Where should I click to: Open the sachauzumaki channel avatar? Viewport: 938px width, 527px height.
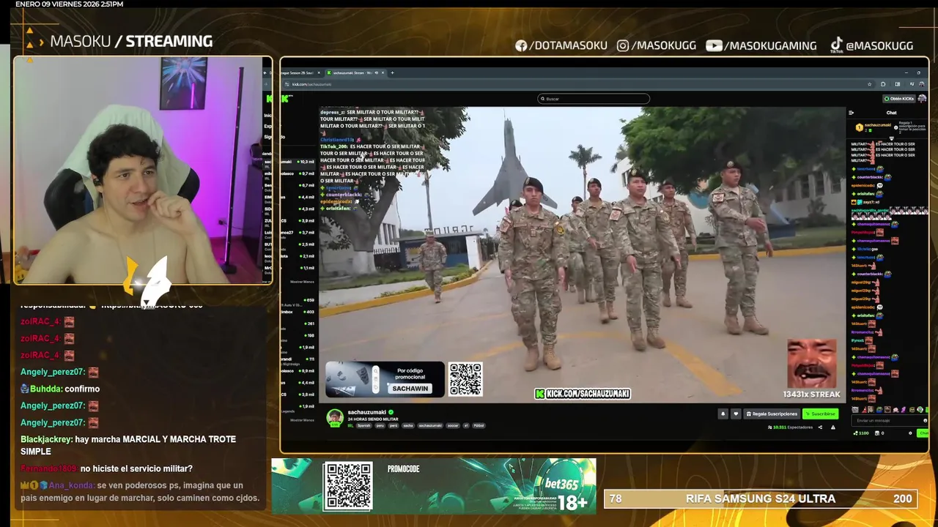pos(335,417)
